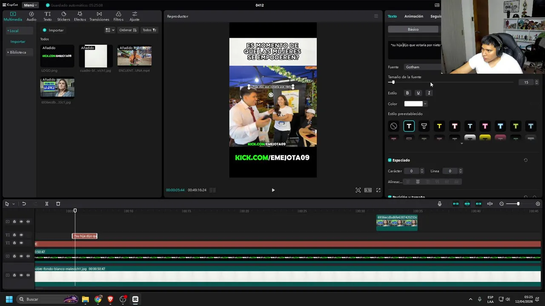This screenshot has width=545, height=306.
Task: Open the Ordenar sort dropdown
Action: tap(128, 30)
